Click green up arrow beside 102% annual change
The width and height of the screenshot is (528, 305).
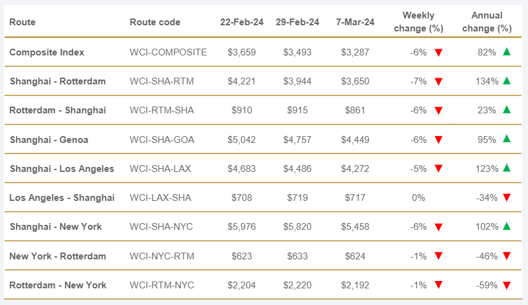(506, 226)
